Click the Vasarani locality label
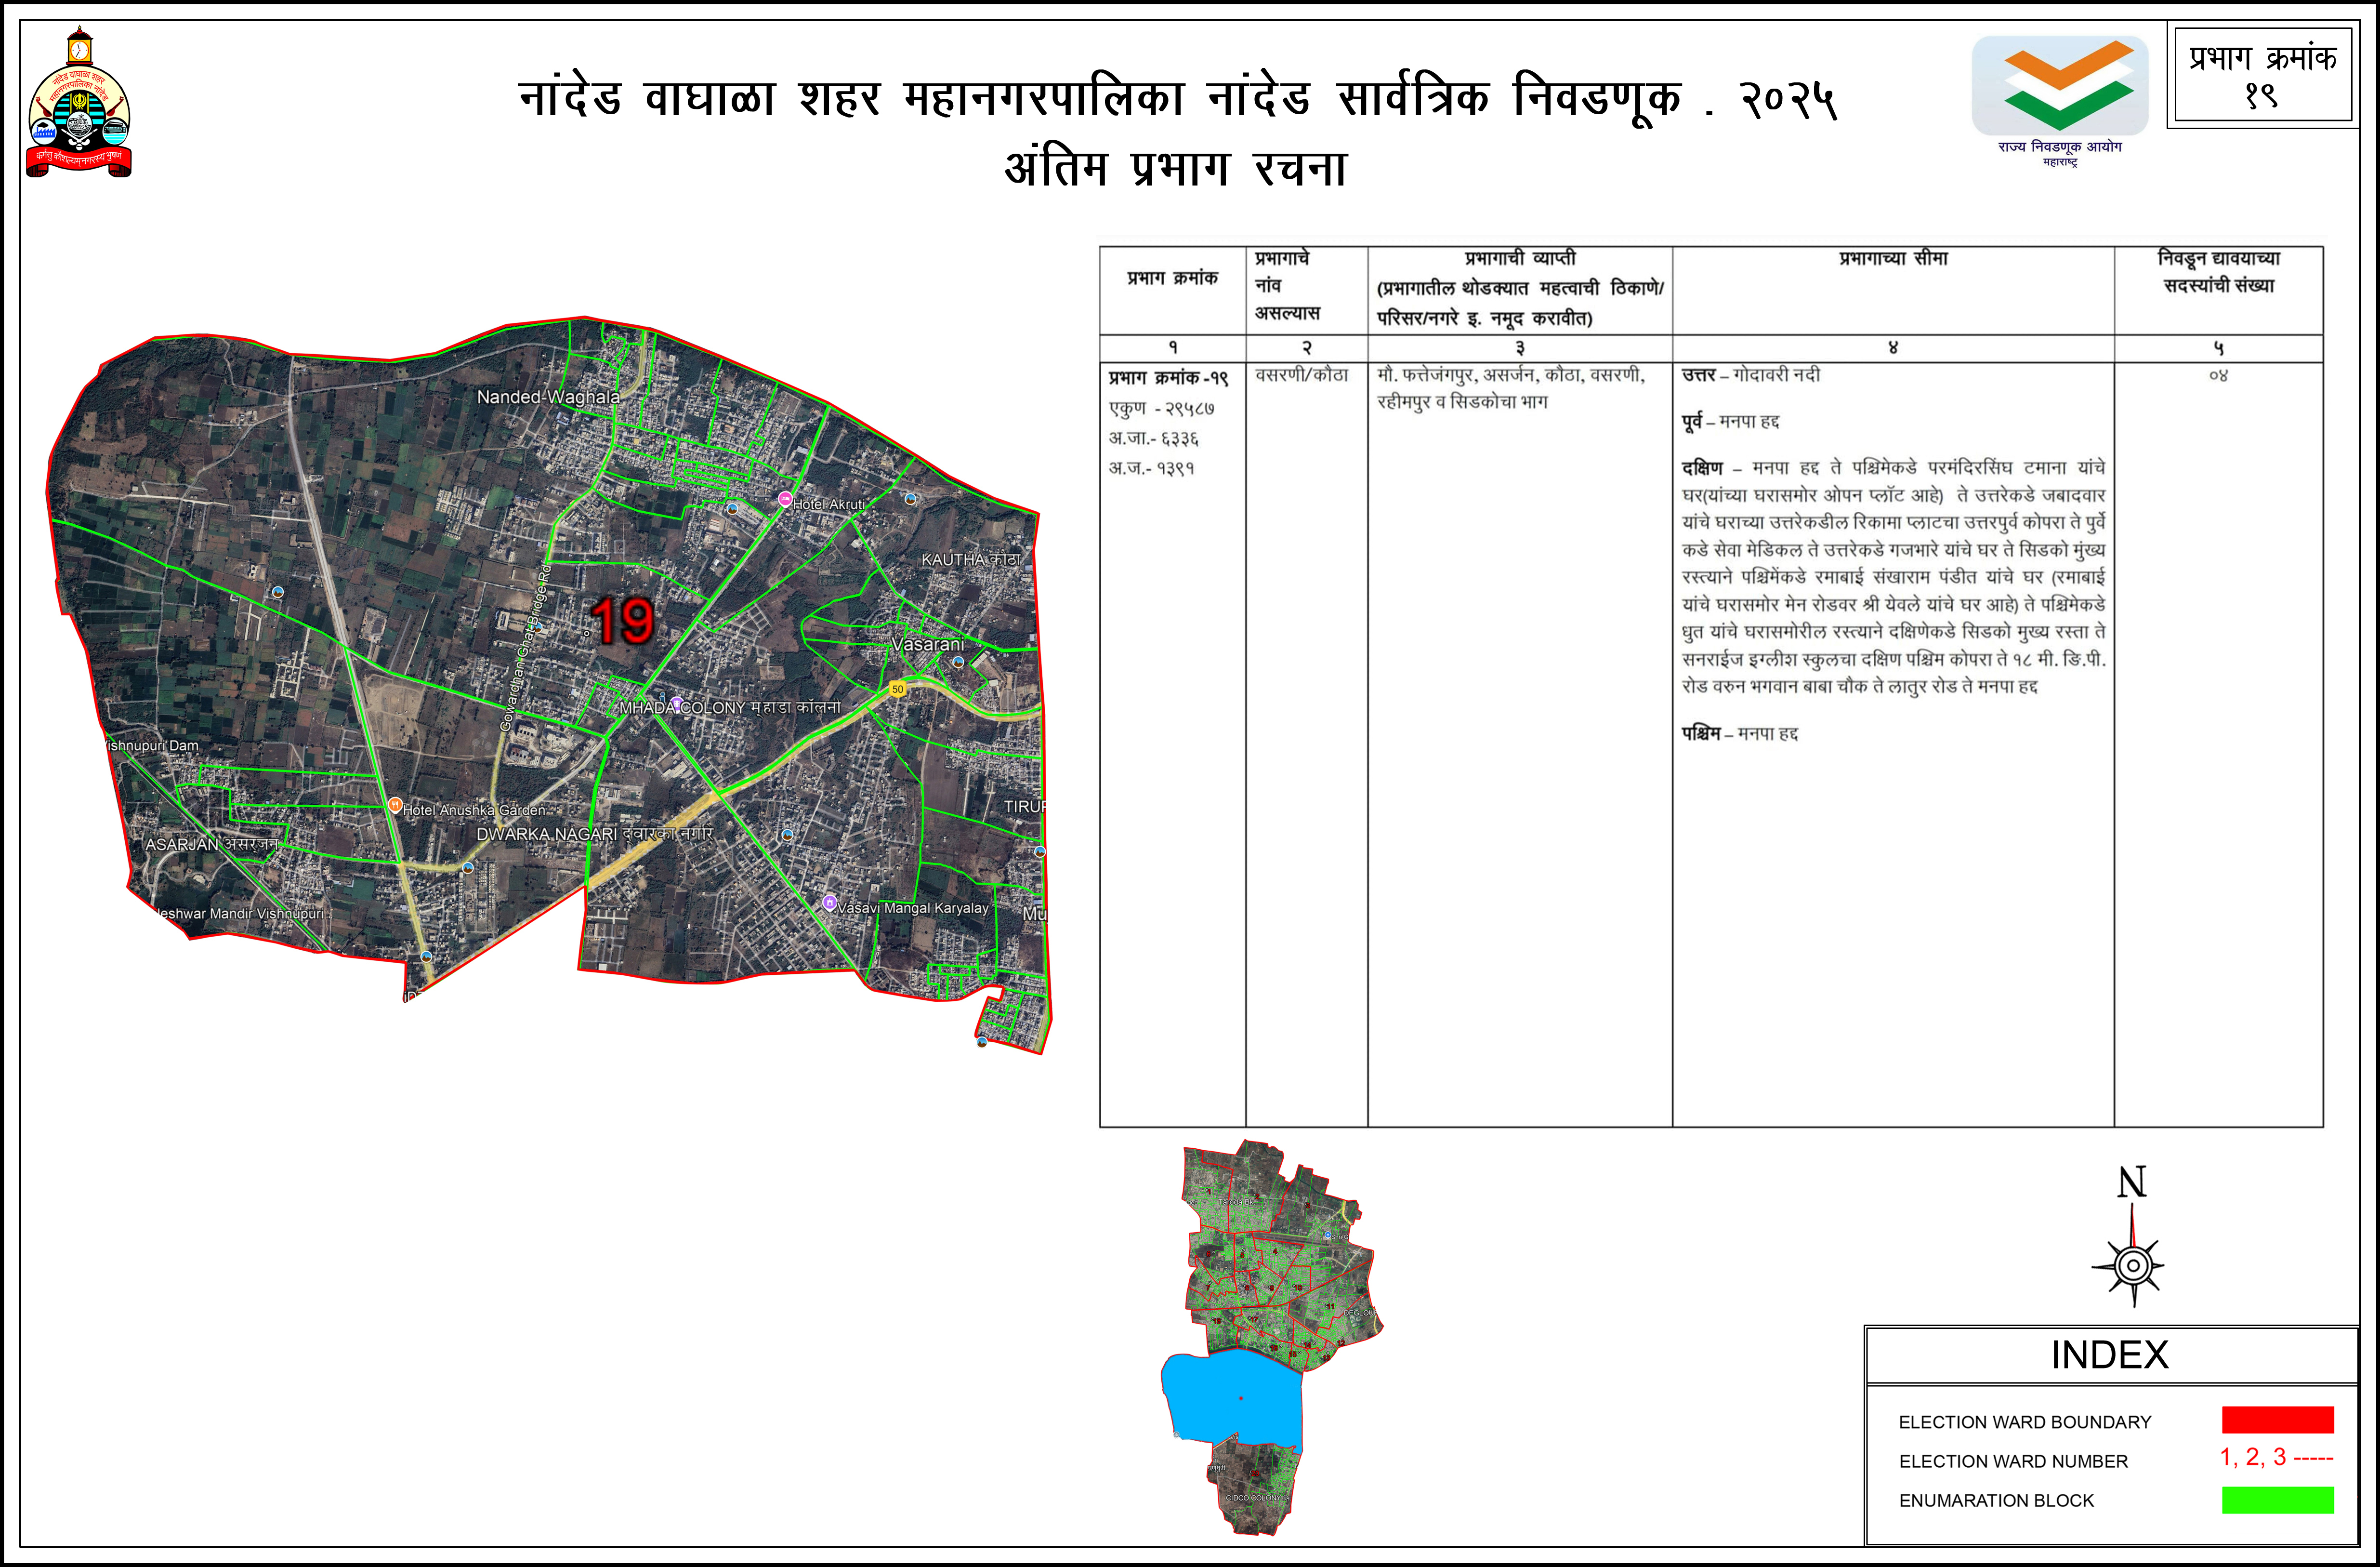Image resolution: width=2380 pixels, height=1567 pixels. pyautogui.click(x=928, y=644)
